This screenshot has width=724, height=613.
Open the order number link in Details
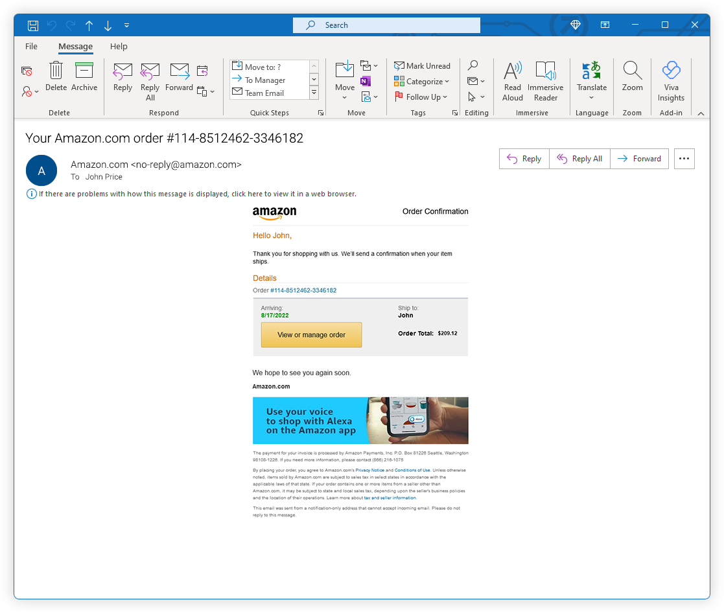(x=303, y=290)
